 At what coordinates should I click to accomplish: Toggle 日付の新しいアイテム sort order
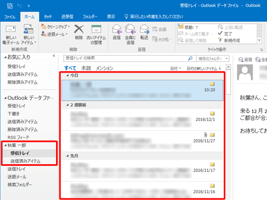point(204,68)
